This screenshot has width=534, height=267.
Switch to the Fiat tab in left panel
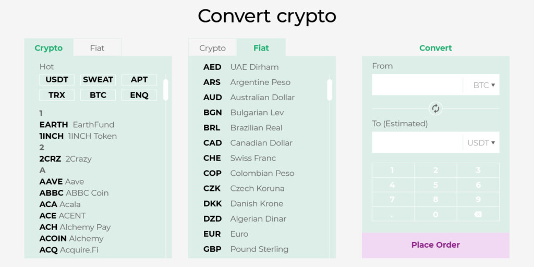point(97,48)
